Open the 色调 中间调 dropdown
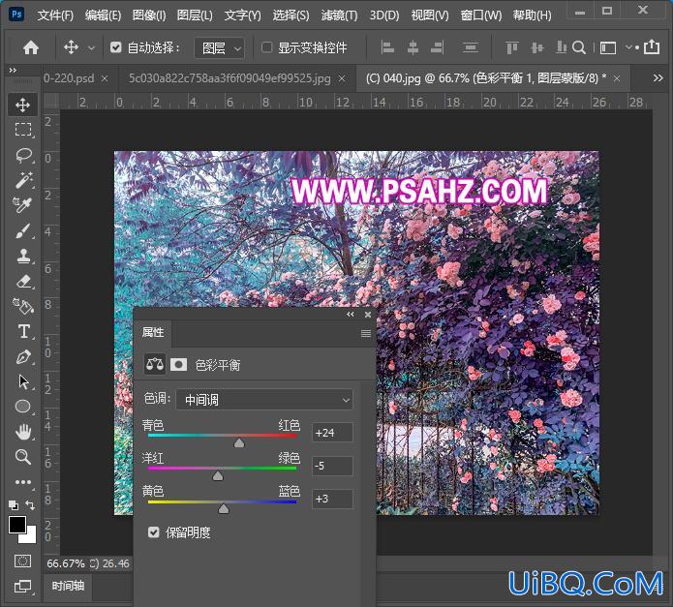The height and width of the screenshot is (607, 673). (264, 400)
